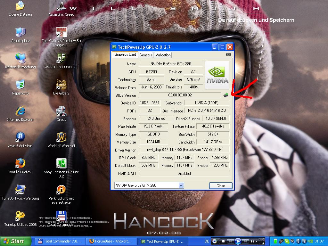Click the Close button in GPU-Z
The height and width of the screenshot is (246, 328).
pyautogui.click(x=221, y=185)
